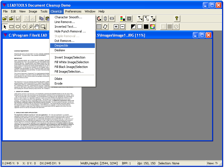The image size is (224, 168).
Task: Choose Fill White Image/Selection entry
Action: (x=72, y=62)
